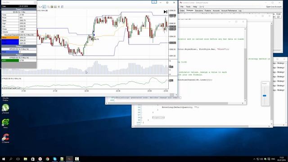Click the chart scroll-left arrow
The width and height of the screenshot is (288, 162).
pyautogui.click(x=3, y=95)
